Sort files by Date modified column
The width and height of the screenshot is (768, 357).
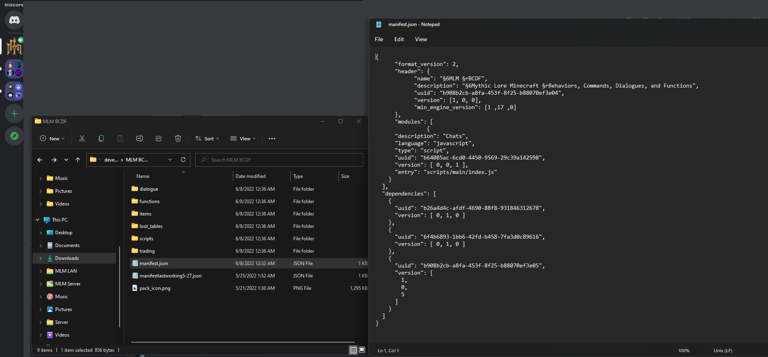(x=250, y=176)
